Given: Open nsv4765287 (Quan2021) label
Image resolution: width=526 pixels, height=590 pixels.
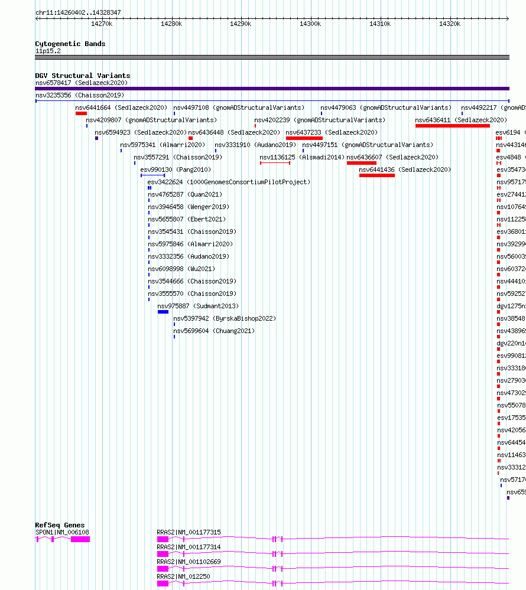Looking at the screenshot, I should (185, 194).
